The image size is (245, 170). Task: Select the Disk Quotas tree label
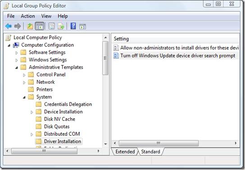[x=57, y=127]
